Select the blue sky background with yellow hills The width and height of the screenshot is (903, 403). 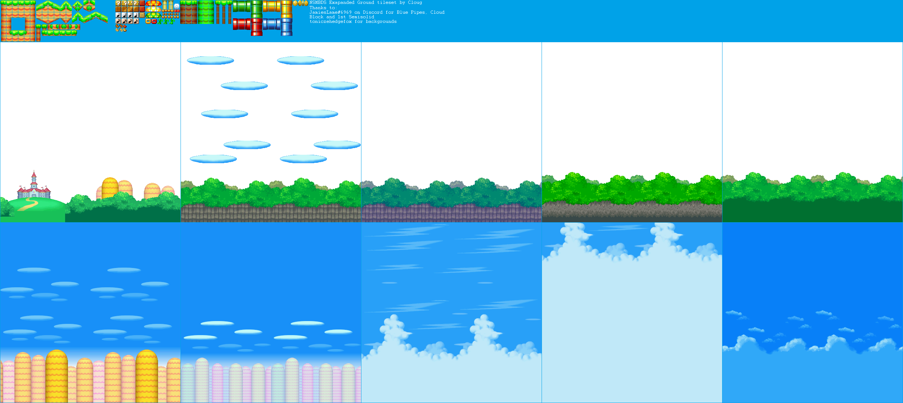[x=90, y=313]
